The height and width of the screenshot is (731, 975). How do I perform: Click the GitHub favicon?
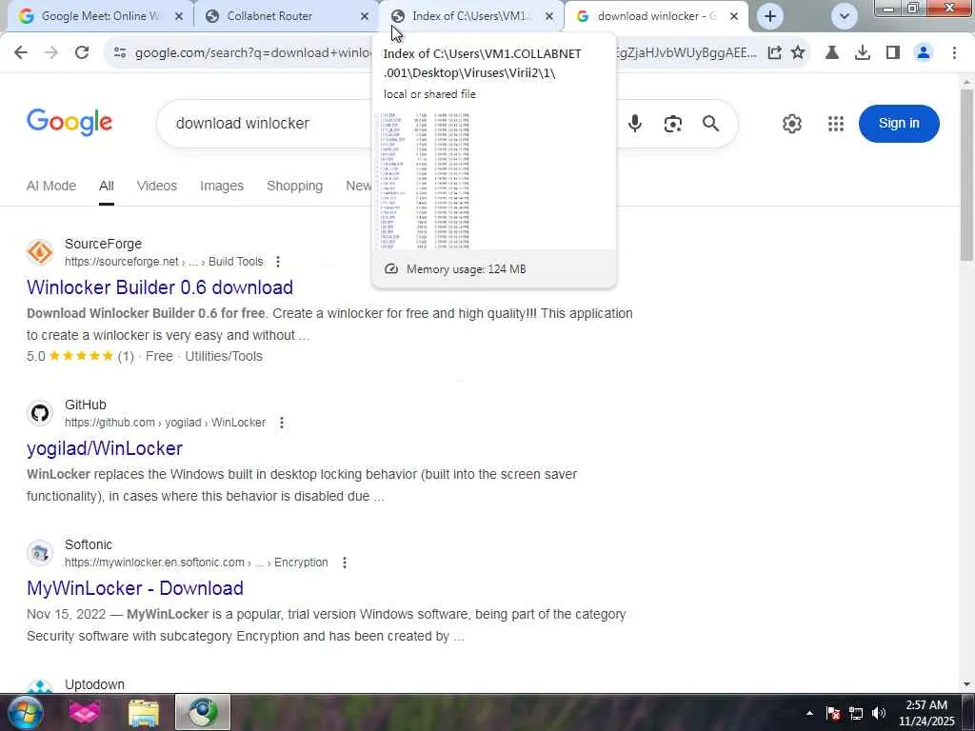[40, 413]
